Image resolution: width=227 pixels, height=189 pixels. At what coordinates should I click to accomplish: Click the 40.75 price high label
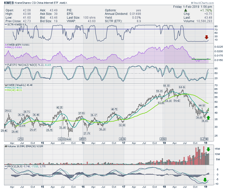pos(114,109)
